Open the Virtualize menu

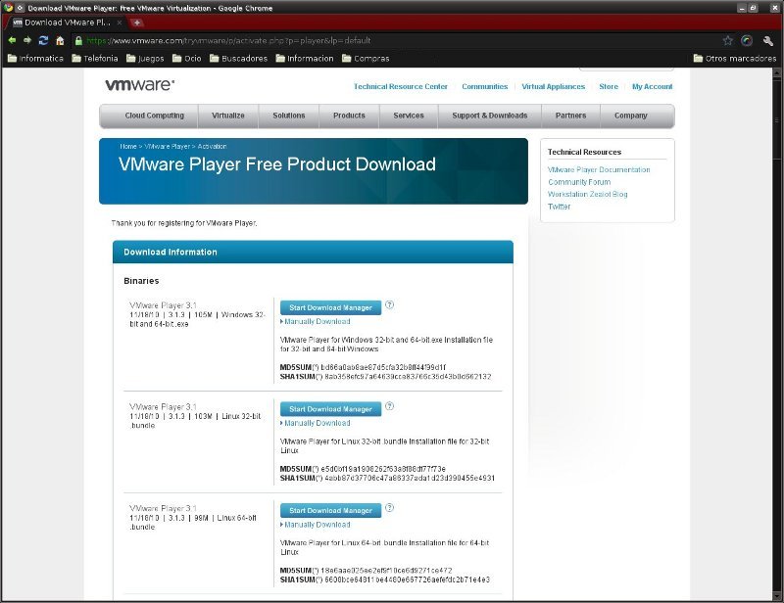coord(228,116)
